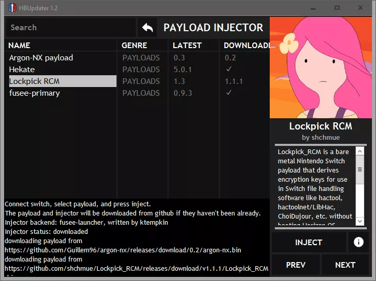The height and width of the screenshot is (281, 376).
Task: Select Hekate in the payload list
Action: 22,70
